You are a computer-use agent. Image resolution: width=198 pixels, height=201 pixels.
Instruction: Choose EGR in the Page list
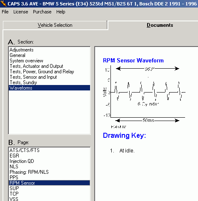tap(49, 156)
